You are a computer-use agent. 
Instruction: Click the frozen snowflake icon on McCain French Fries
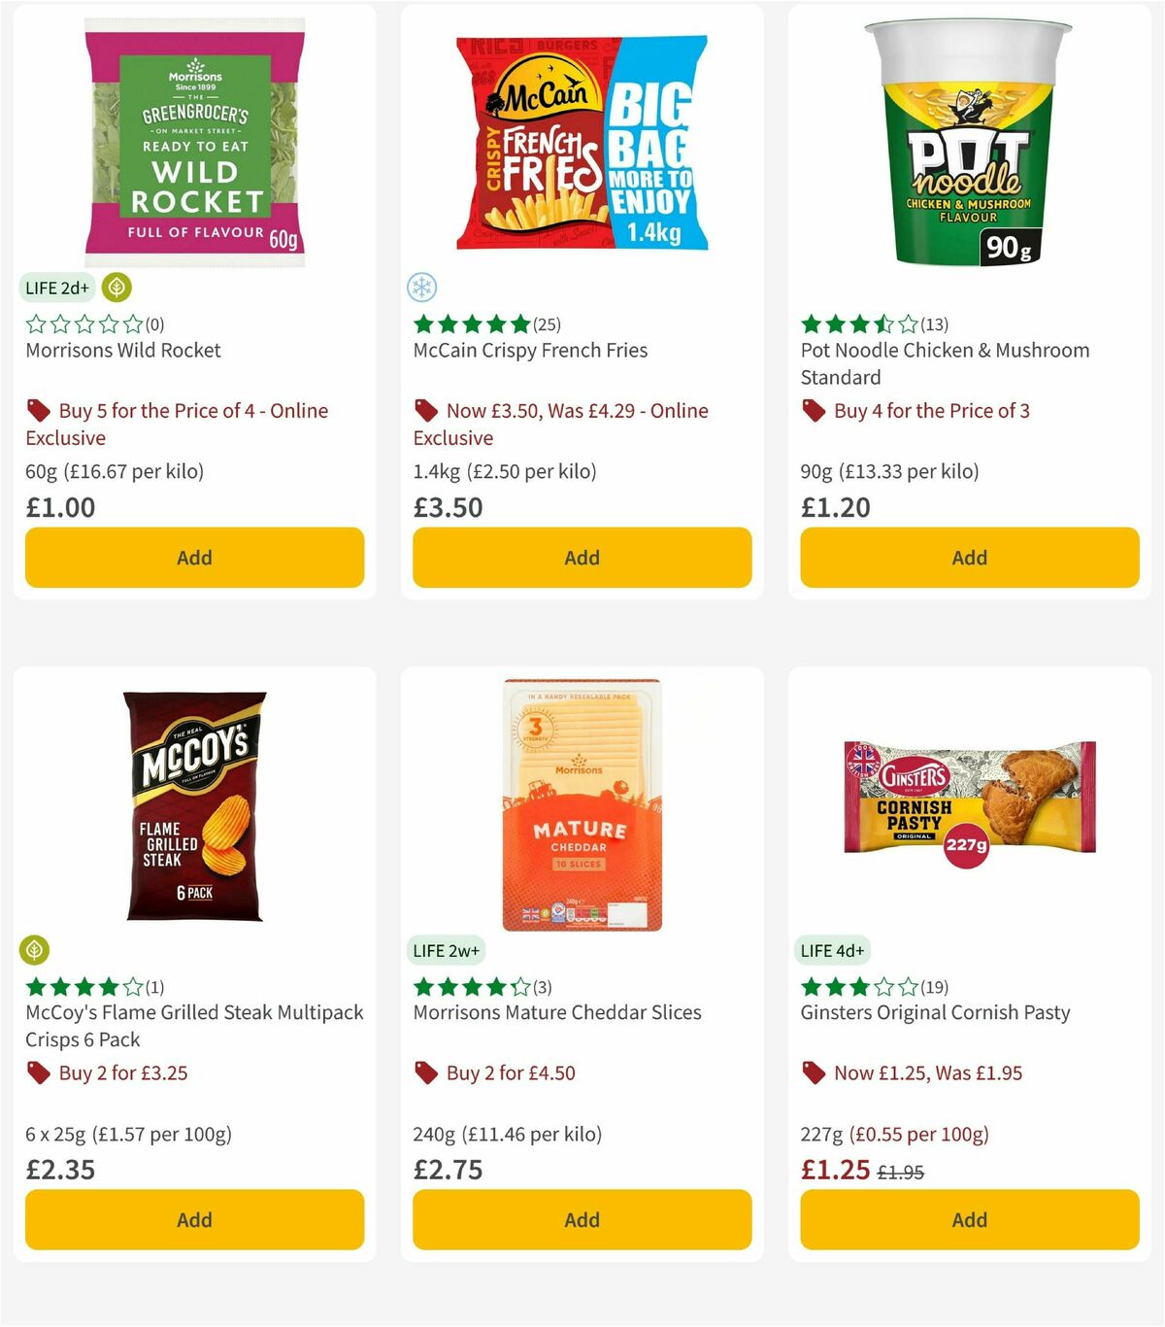coord(419,288)
